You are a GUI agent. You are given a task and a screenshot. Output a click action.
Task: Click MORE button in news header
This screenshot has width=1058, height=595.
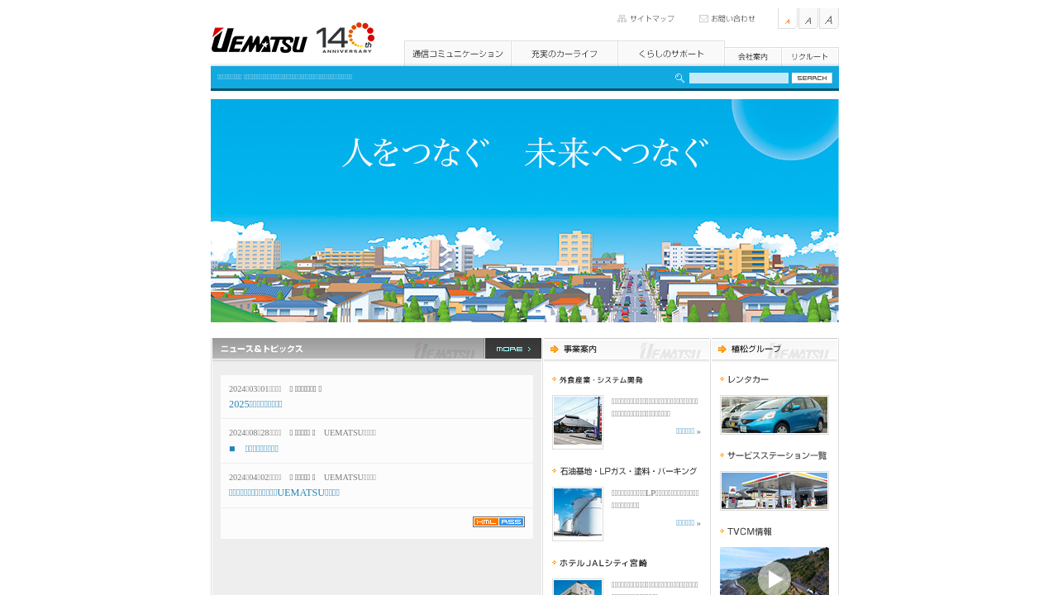[x=512, y=349]
